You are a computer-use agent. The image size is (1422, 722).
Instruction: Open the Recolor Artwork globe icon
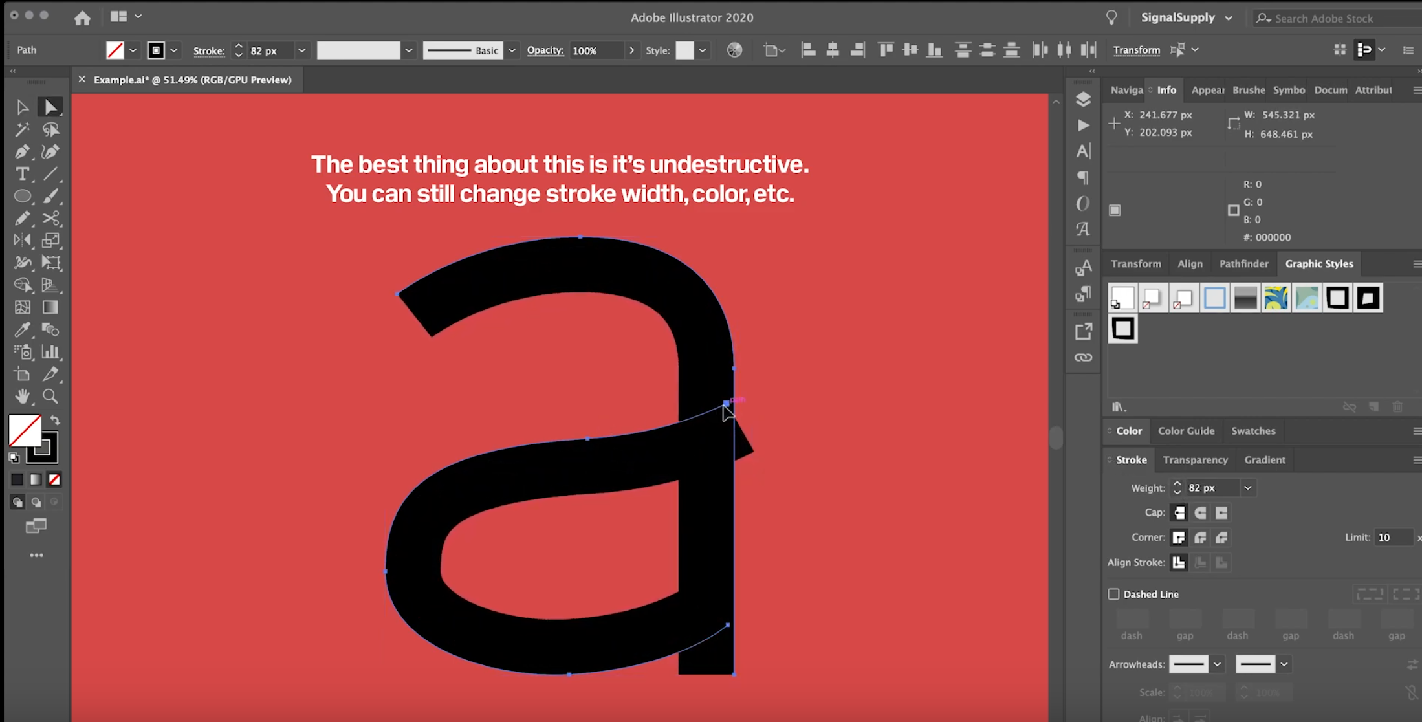click(x=734, y=50)
